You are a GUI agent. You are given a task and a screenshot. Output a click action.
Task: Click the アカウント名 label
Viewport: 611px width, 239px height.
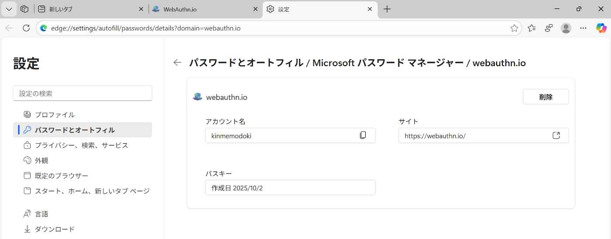(x=225, y=121)
